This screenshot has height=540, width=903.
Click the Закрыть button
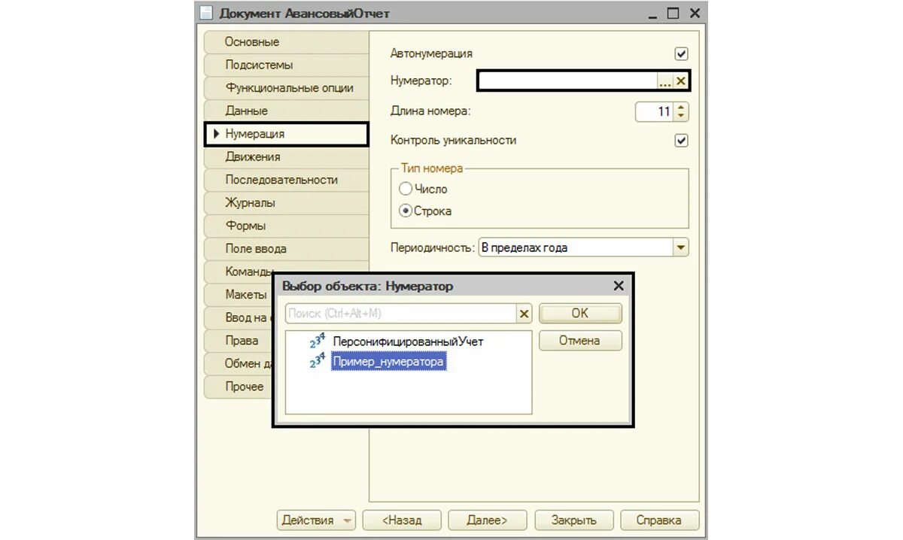pos(574,520)
